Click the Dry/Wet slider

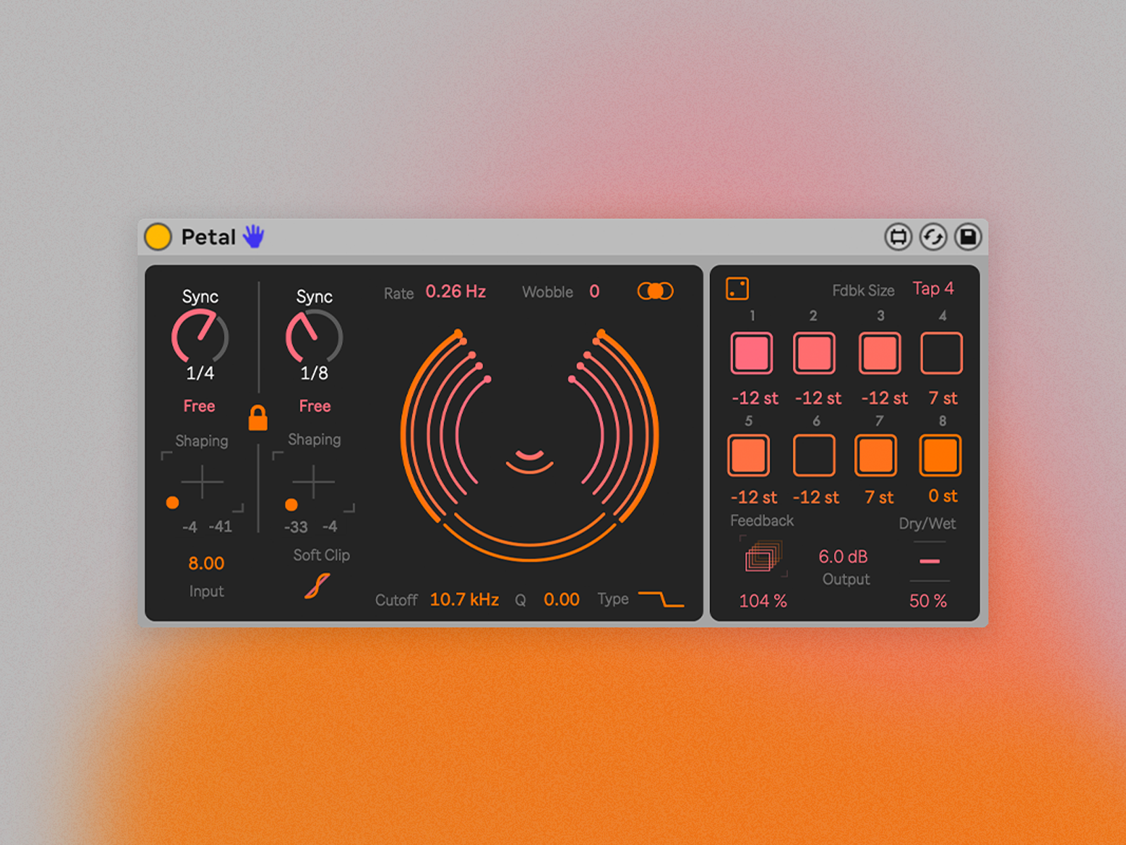point(930,561)
